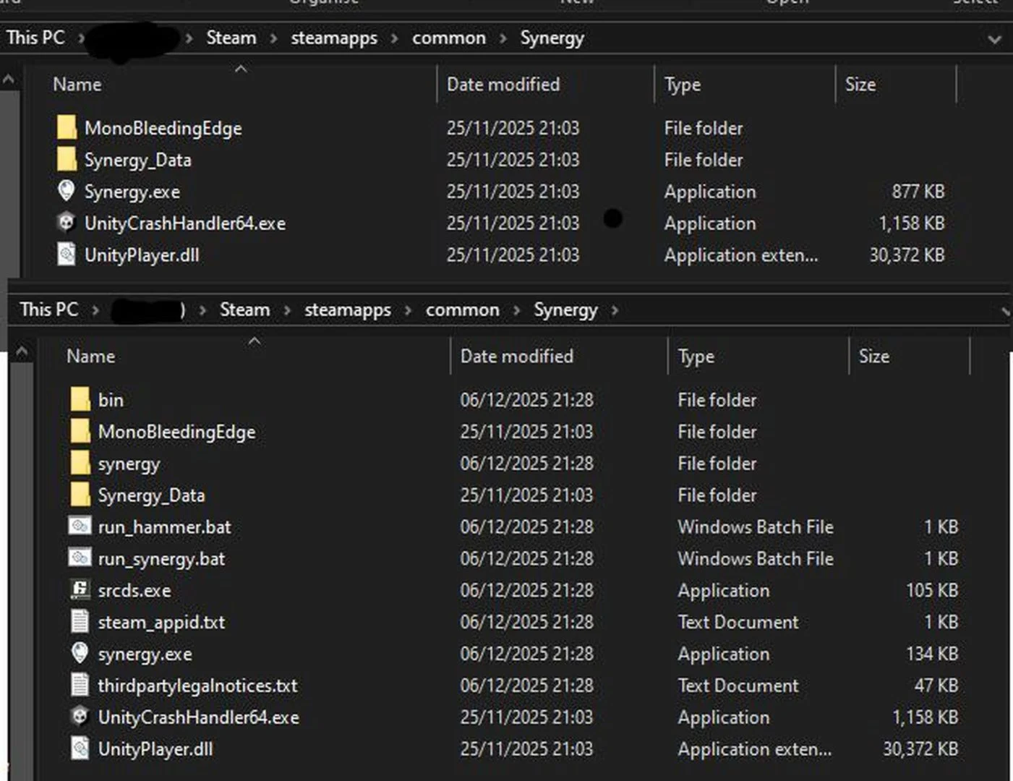
Task: Select the run_synergy.bat file
Action: (161, 558)
